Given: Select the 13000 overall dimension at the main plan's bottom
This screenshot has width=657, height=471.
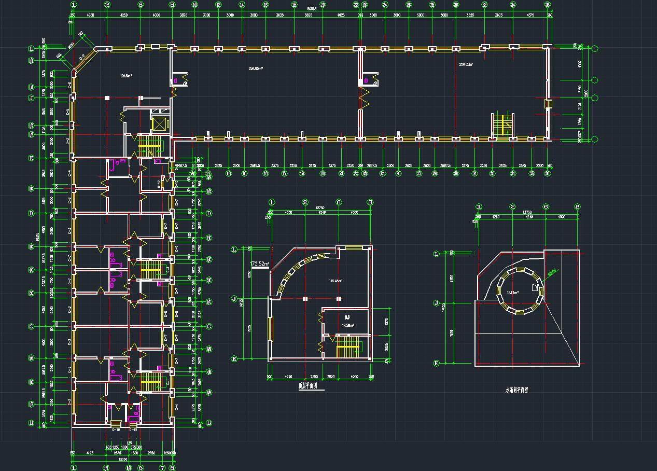Looking at the screenshot, I should [122, 459].
